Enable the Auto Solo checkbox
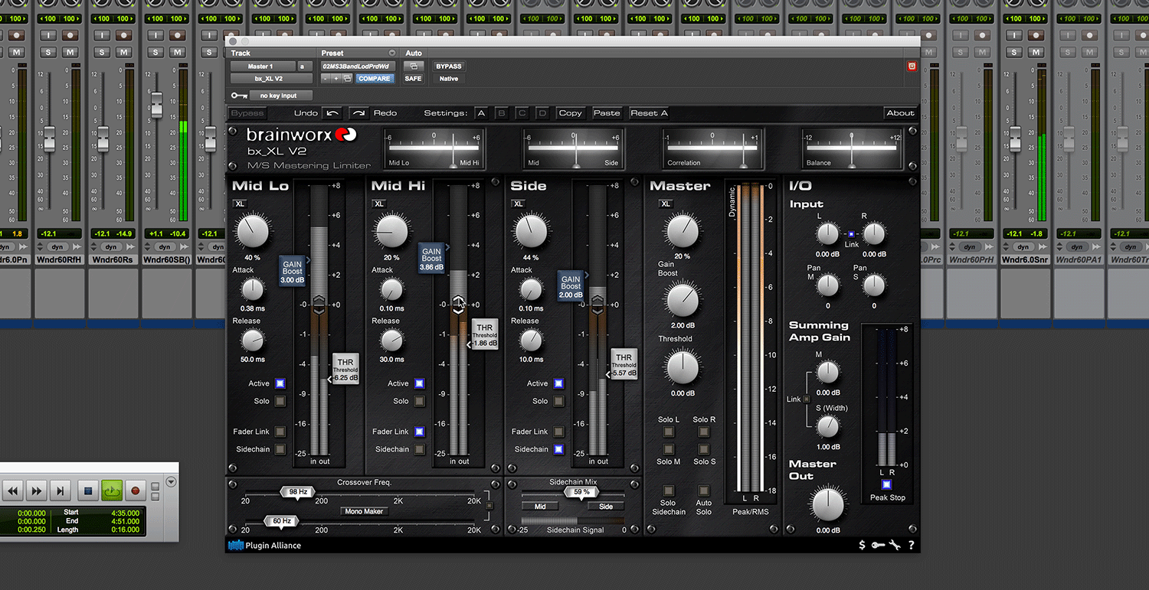 point(704,491)
